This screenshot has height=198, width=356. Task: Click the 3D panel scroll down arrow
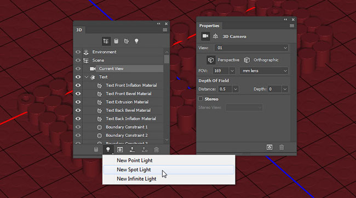tap(167, 140)
